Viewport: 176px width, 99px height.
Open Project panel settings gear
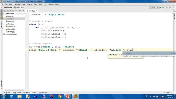[20, 11]
